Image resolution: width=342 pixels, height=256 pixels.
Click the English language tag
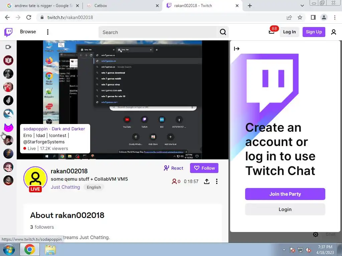pyautogui.click(x=94, y=187)
